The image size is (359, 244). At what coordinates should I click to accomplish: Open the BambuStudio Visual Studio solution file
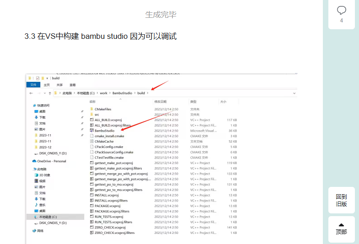tap(104, 131)
